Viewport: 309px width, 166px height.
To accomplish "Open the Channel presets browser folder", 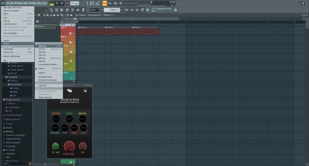I will tap(14, 115).
